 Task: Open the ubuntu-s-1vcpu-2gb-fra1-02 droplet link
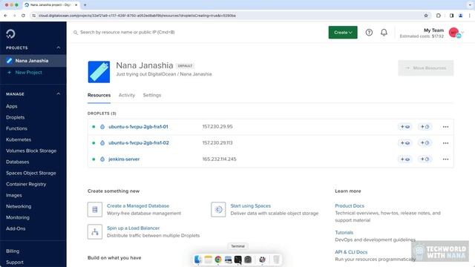(x=139, y=143)
